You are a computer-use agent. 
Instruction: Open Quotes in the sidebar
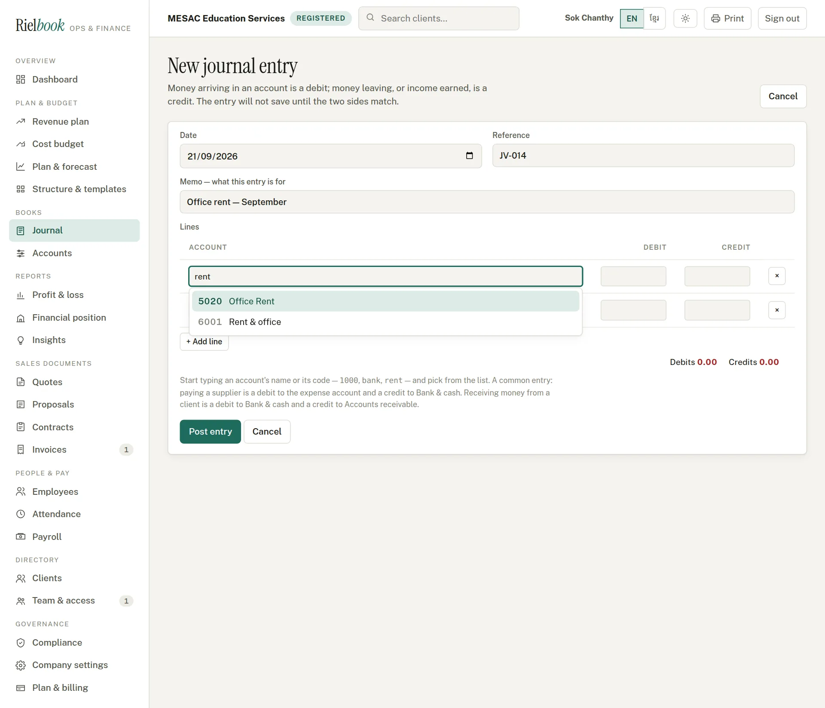pos(74,382)
